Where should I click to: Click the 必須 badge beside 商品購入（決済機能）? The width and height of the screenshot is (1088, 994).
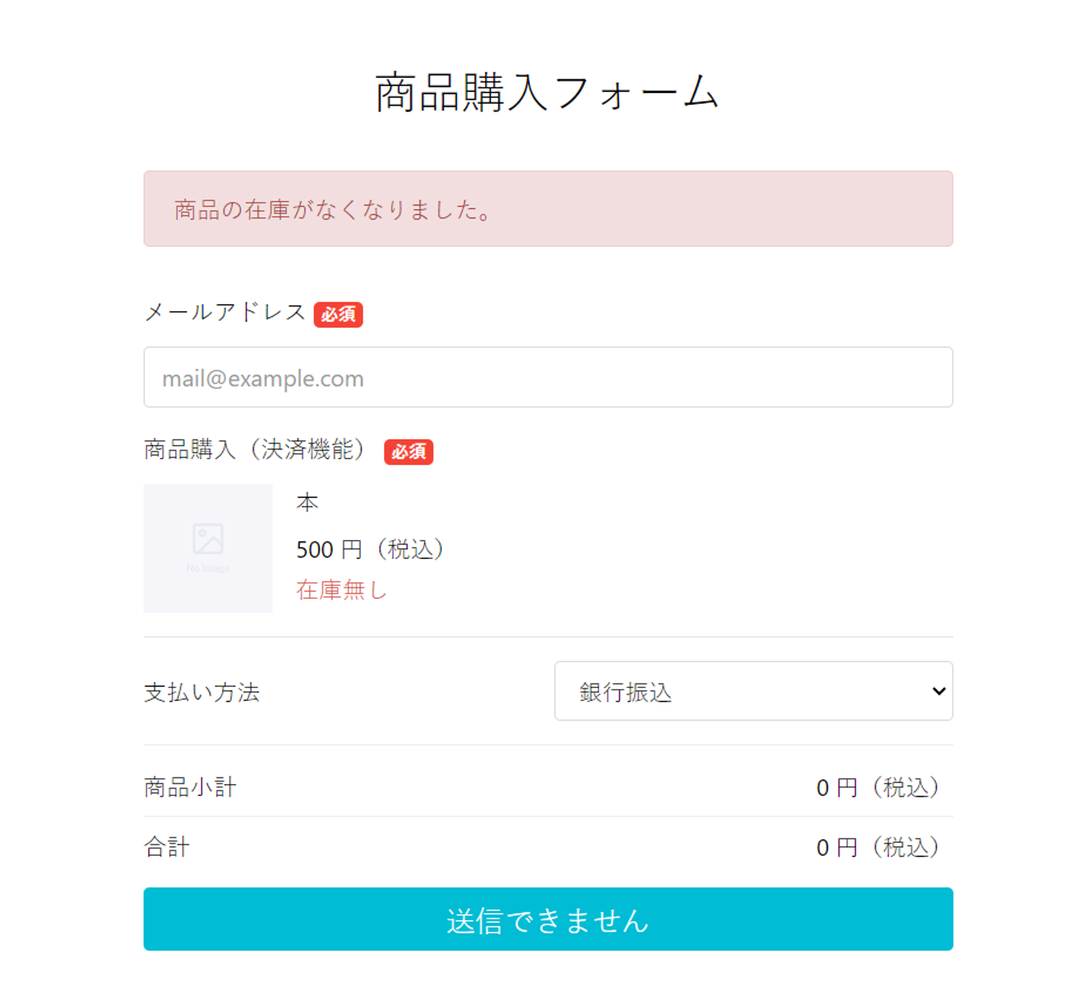point(409,452)
